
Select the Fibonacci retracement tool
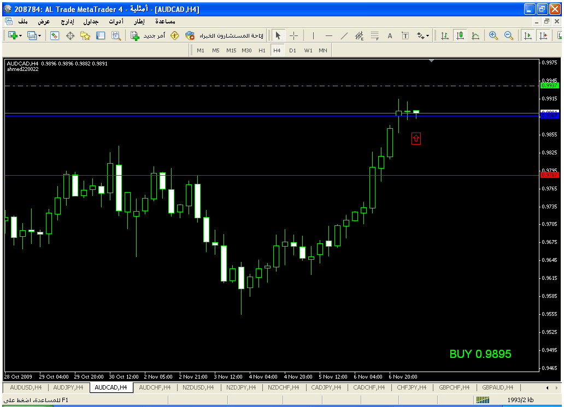tap(374, 35)
